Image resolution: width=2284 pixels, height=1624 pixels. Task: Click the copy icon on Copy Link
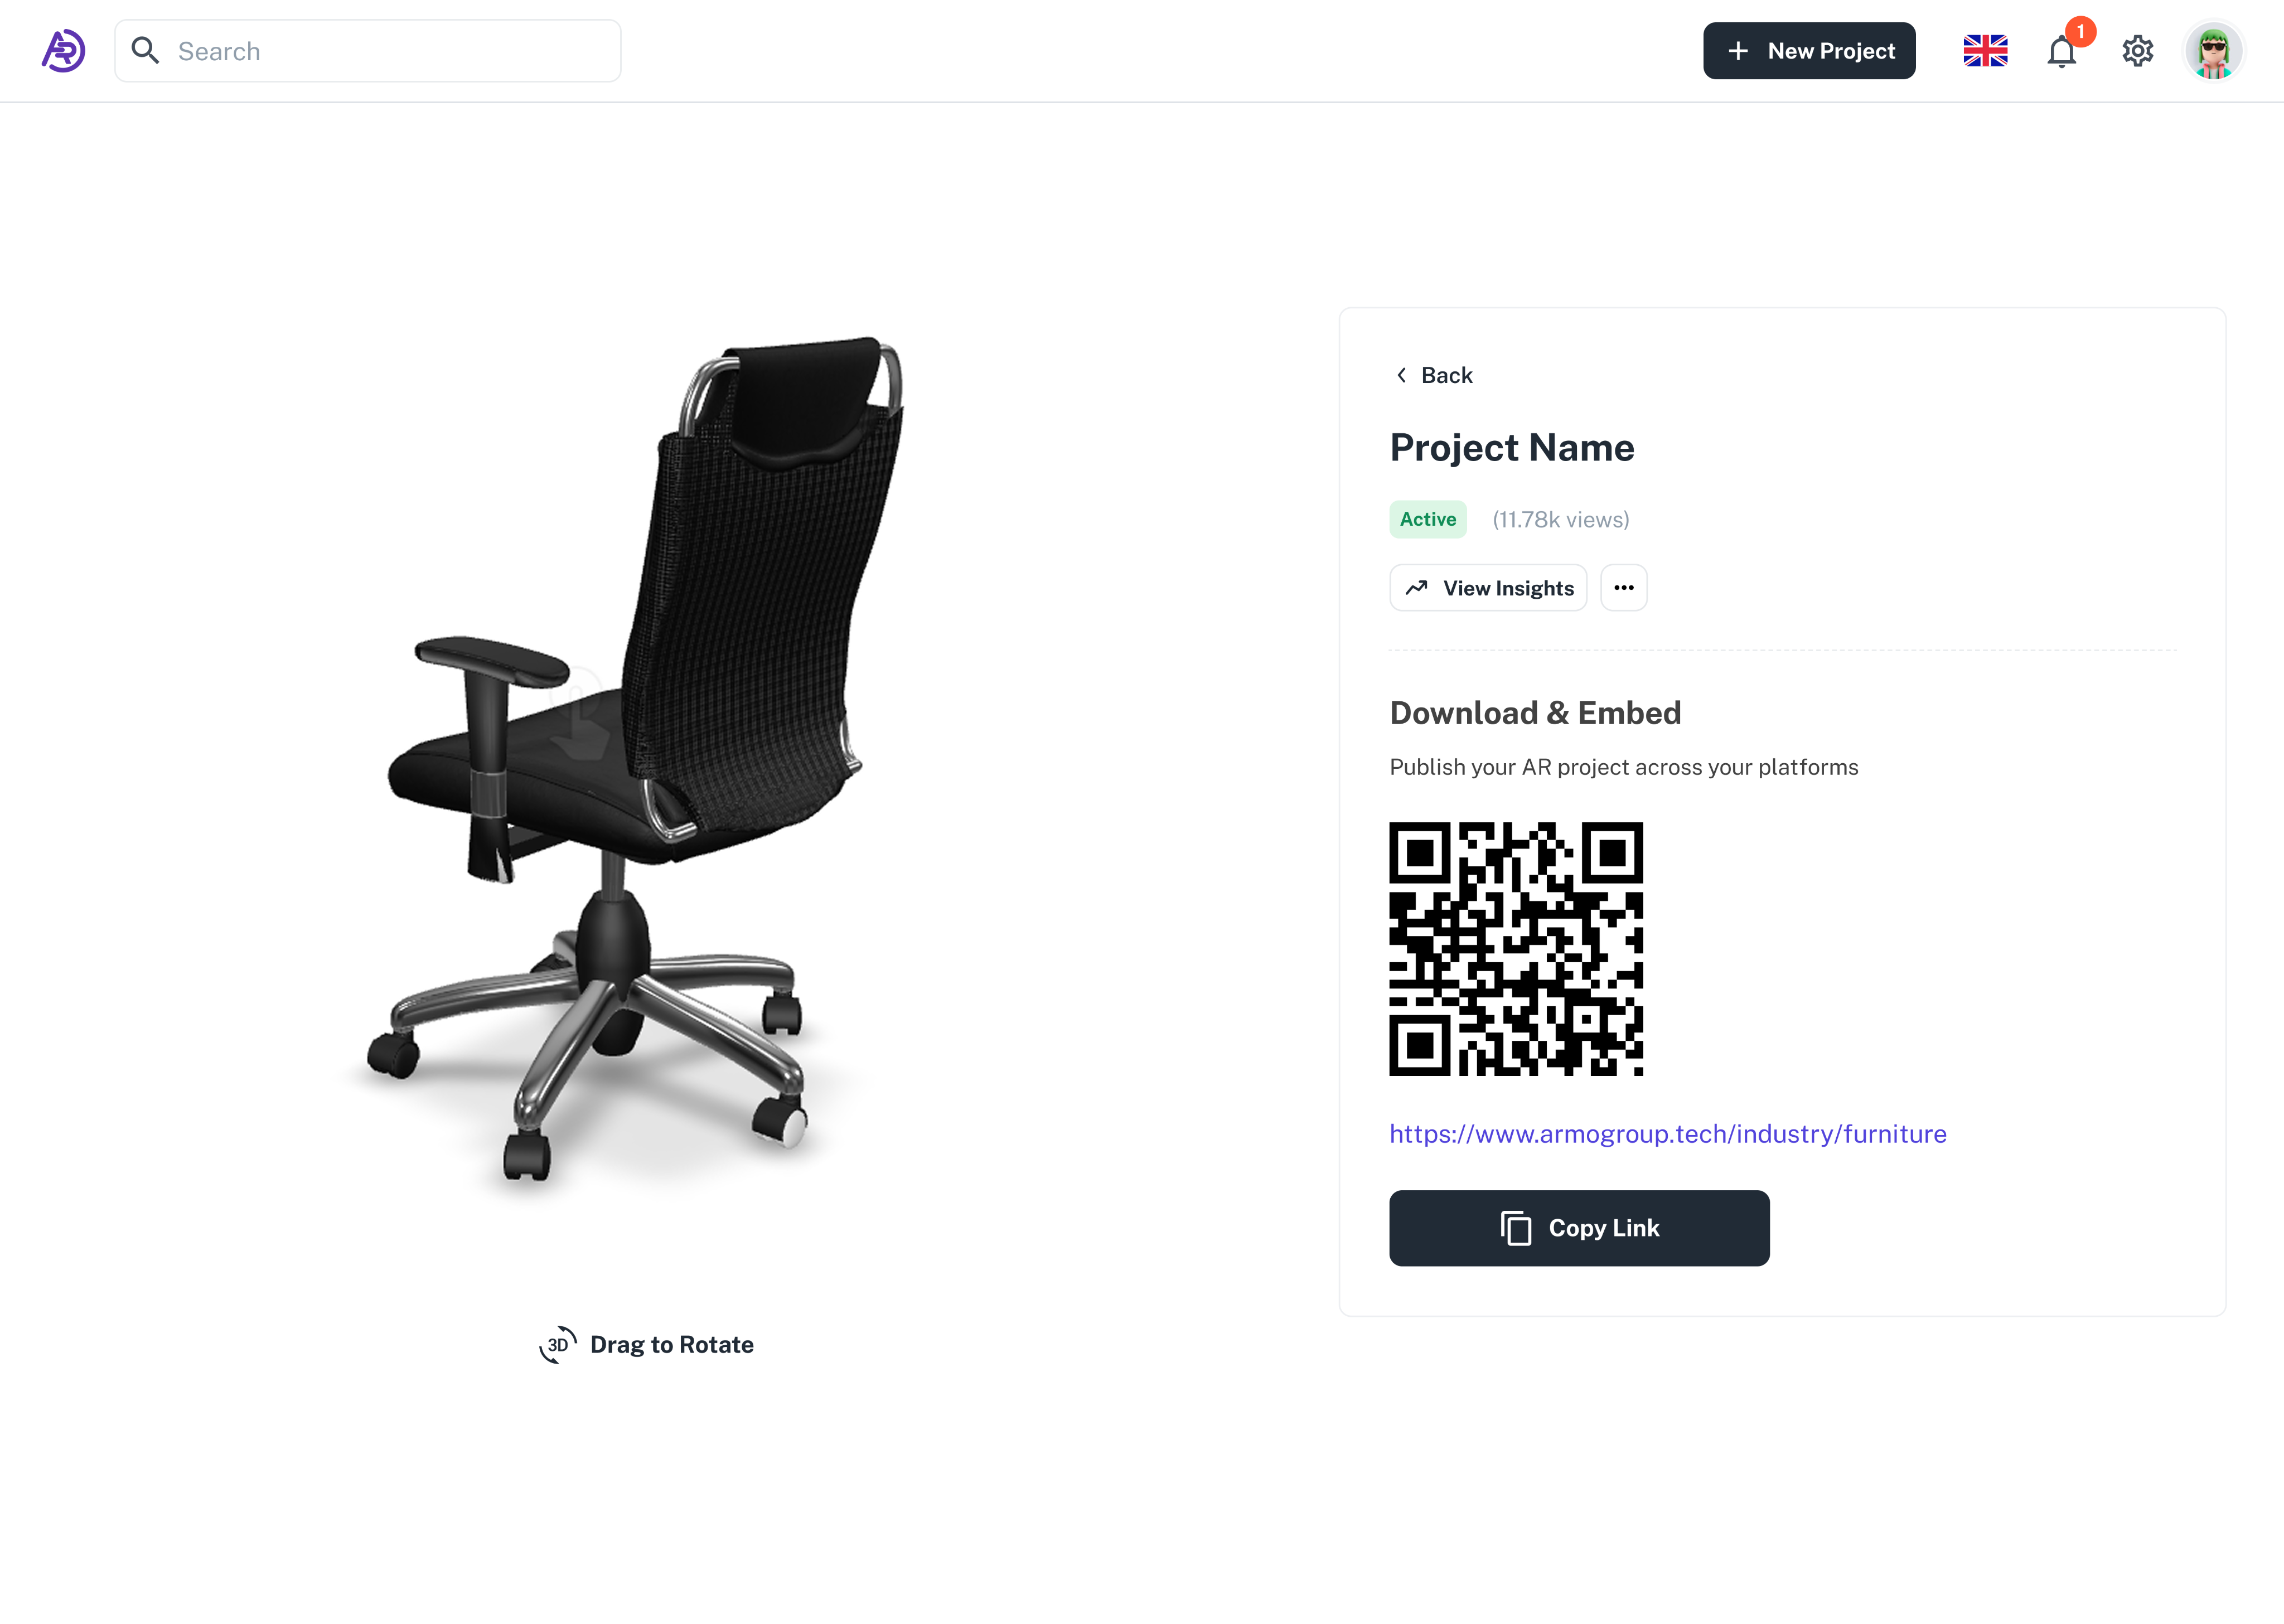tap(1516, 1228)
